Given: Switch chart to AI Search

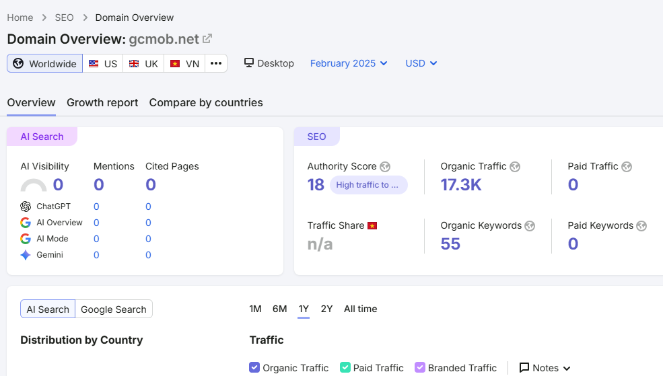Looking at the screenshot, I should [48, 309].
